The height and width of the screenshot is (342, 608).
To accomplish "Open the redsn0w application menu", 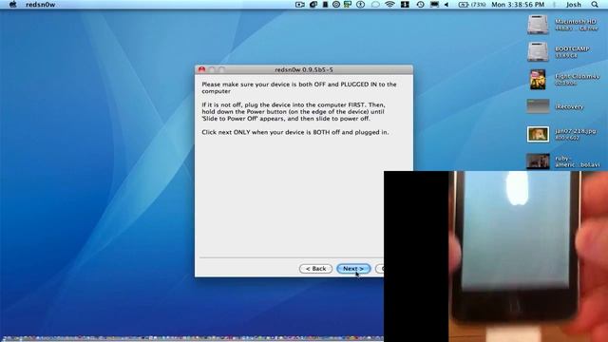I will [40, 5].
